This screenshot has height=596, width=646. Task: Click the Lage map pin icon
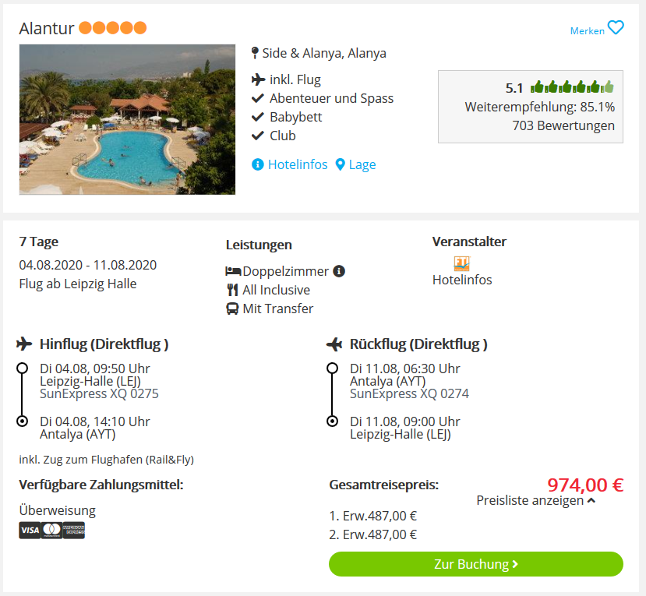tap(340, 164)
